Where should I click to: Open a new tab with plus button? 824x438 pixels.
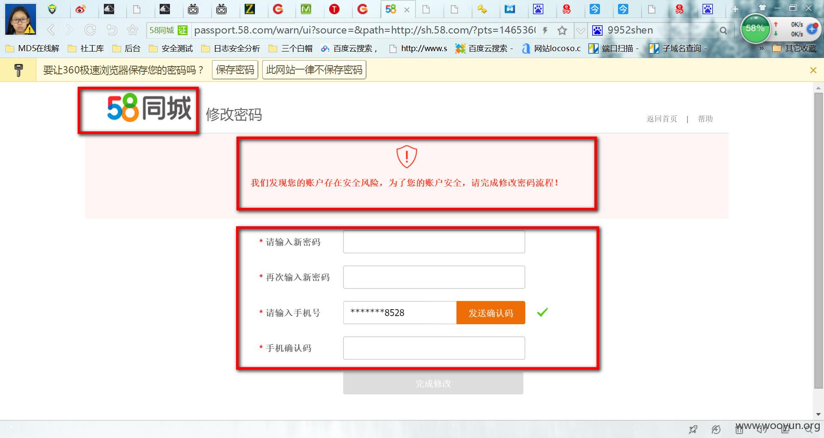(735, 9)
